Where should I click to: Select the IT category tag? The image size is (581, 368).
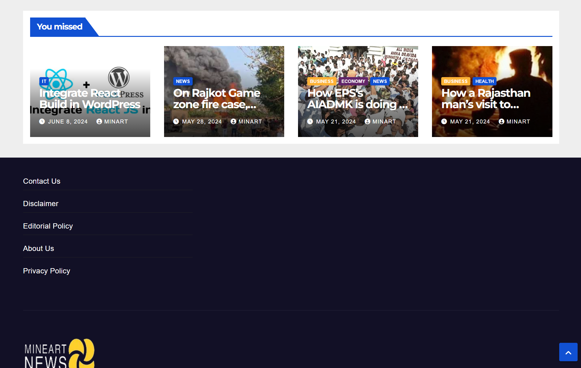point(44,81)
